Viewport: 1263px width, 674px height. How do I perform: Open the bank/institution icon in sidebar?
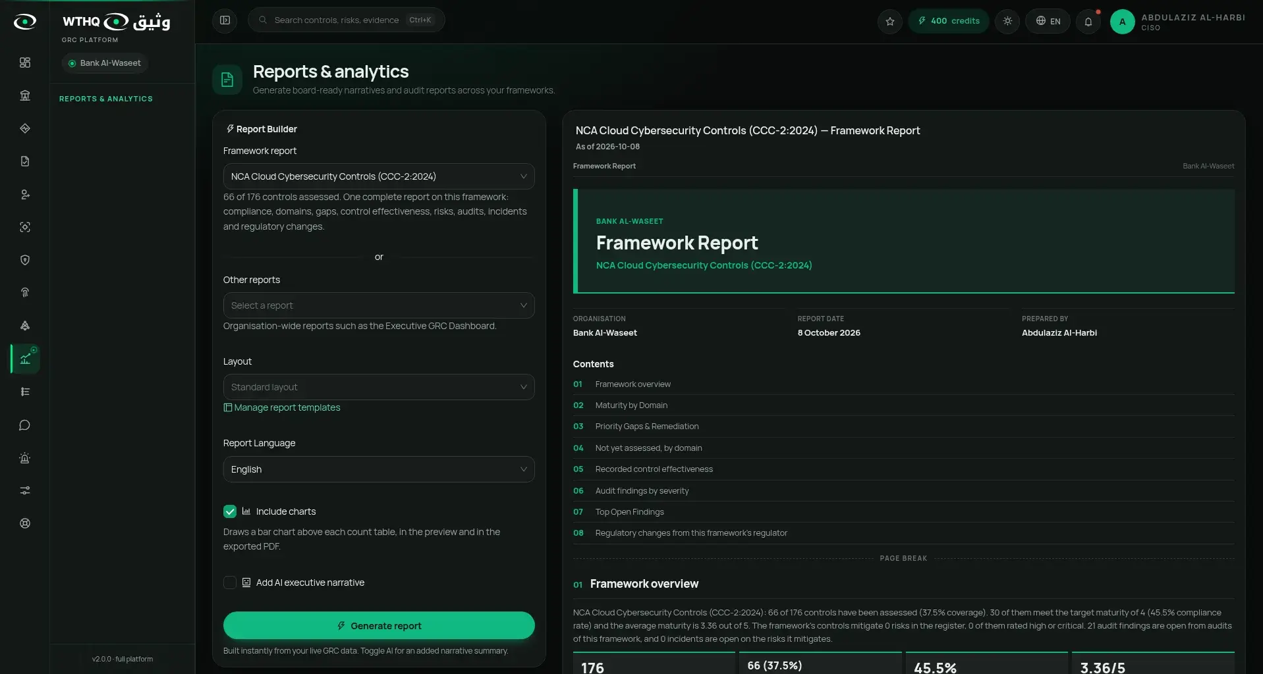click(25, 95)
